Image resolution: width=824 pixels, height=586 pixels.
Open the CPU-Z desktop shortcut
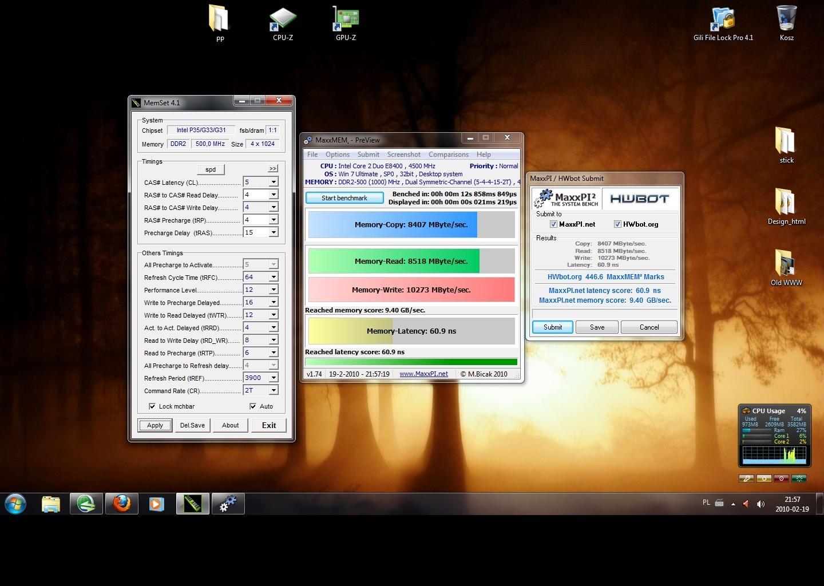click(283, 24)
